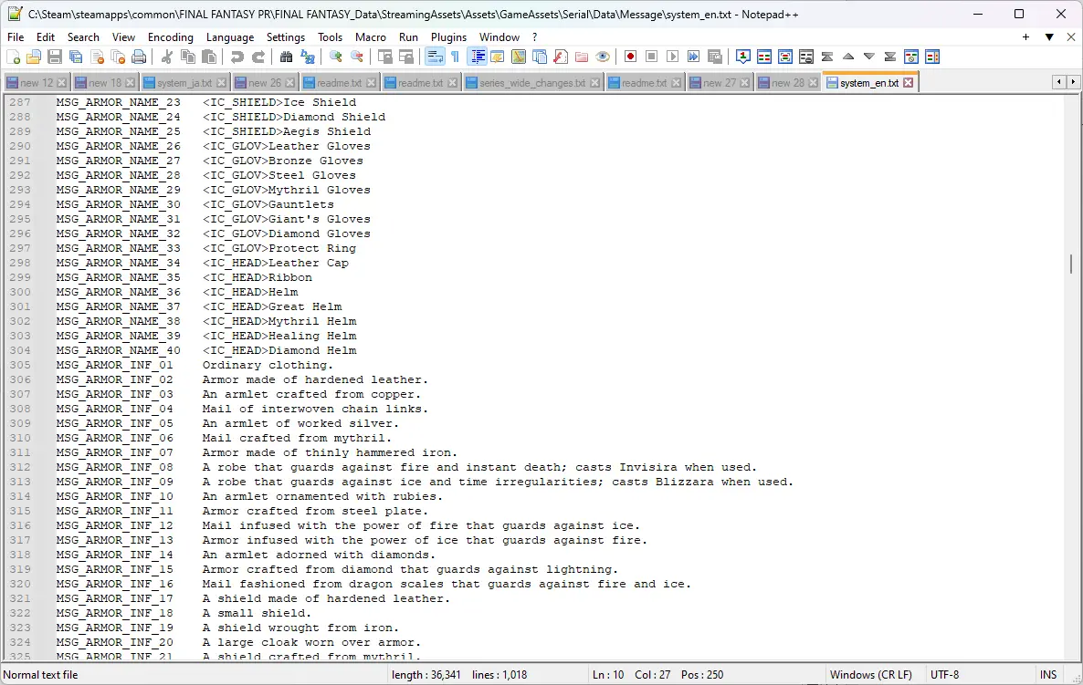The image size is (1083, 685).
Task: Click the Paste toolbar icon
Action: click(208, 57)
